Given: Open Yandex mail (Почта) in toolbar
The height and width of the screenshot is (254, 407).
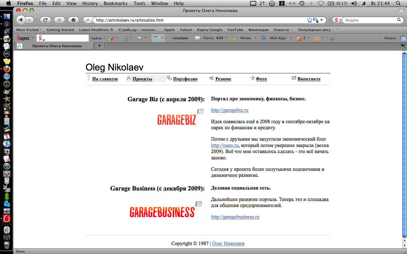Looking at the screenshot, I should point(208,38).
